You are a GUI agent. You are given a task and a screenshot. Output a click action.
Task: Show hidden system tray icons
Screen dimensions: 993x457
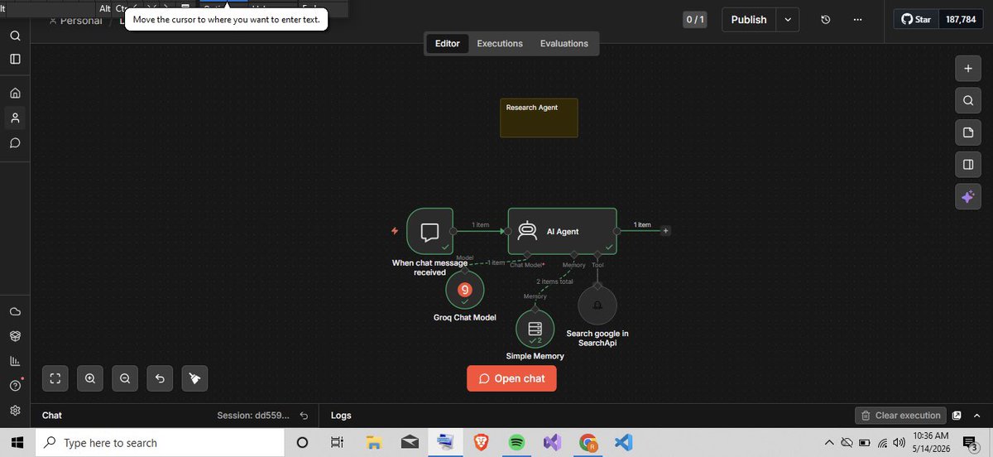coord(830,443)
